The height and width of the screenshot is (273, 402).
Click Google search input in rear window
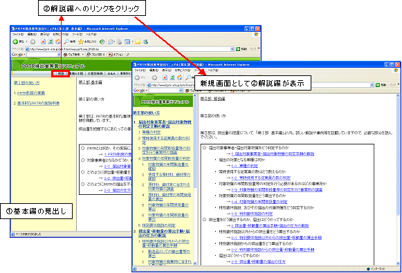coord(42,55)
